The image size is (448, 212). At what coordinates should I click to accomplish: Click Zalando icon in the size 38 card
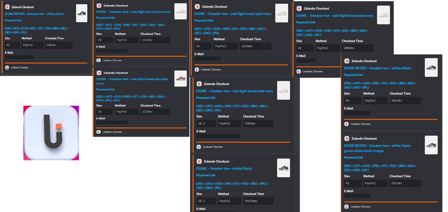[x=99, y=6]
